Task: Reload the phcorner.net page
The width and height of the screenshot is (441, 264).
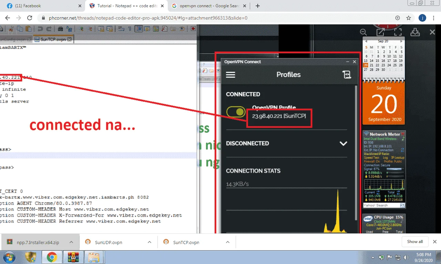Action: coord(30,18)
